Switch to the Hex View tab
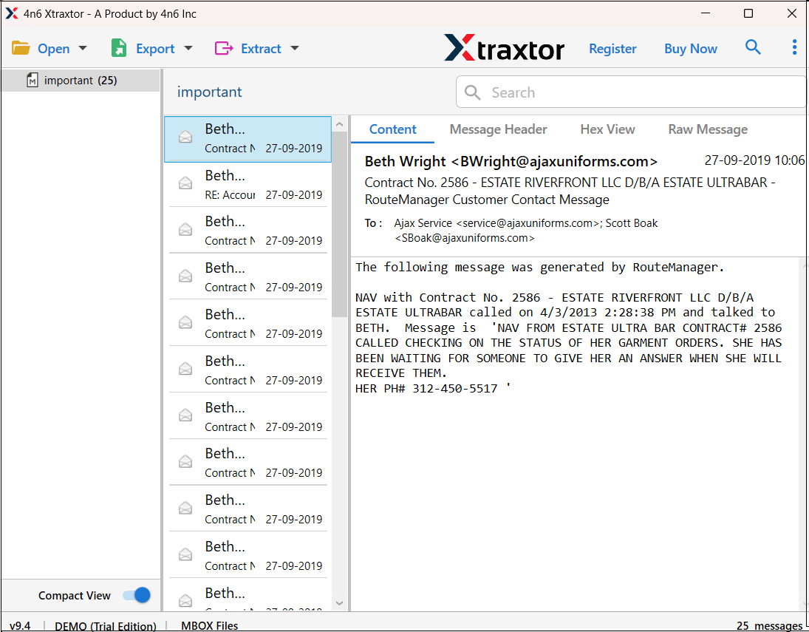This screenshot has height=632, width=809. pos(607,129)
